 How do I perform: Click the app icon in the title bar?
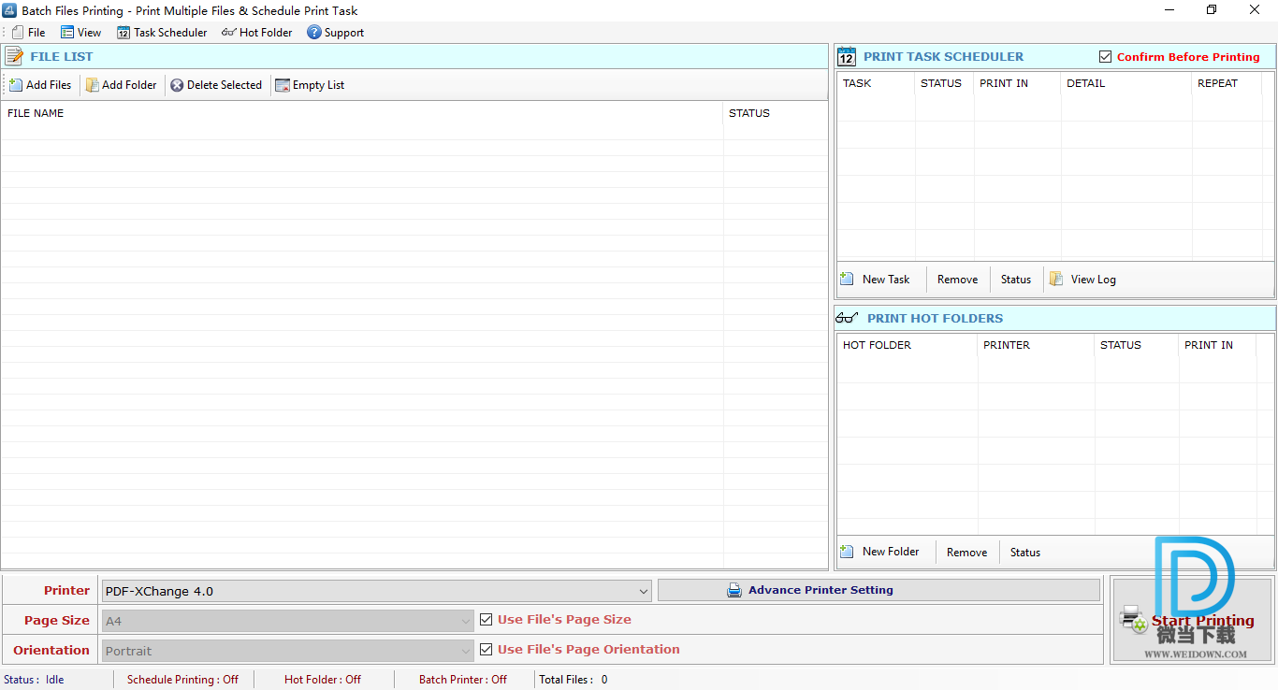(x=9, y=10)
